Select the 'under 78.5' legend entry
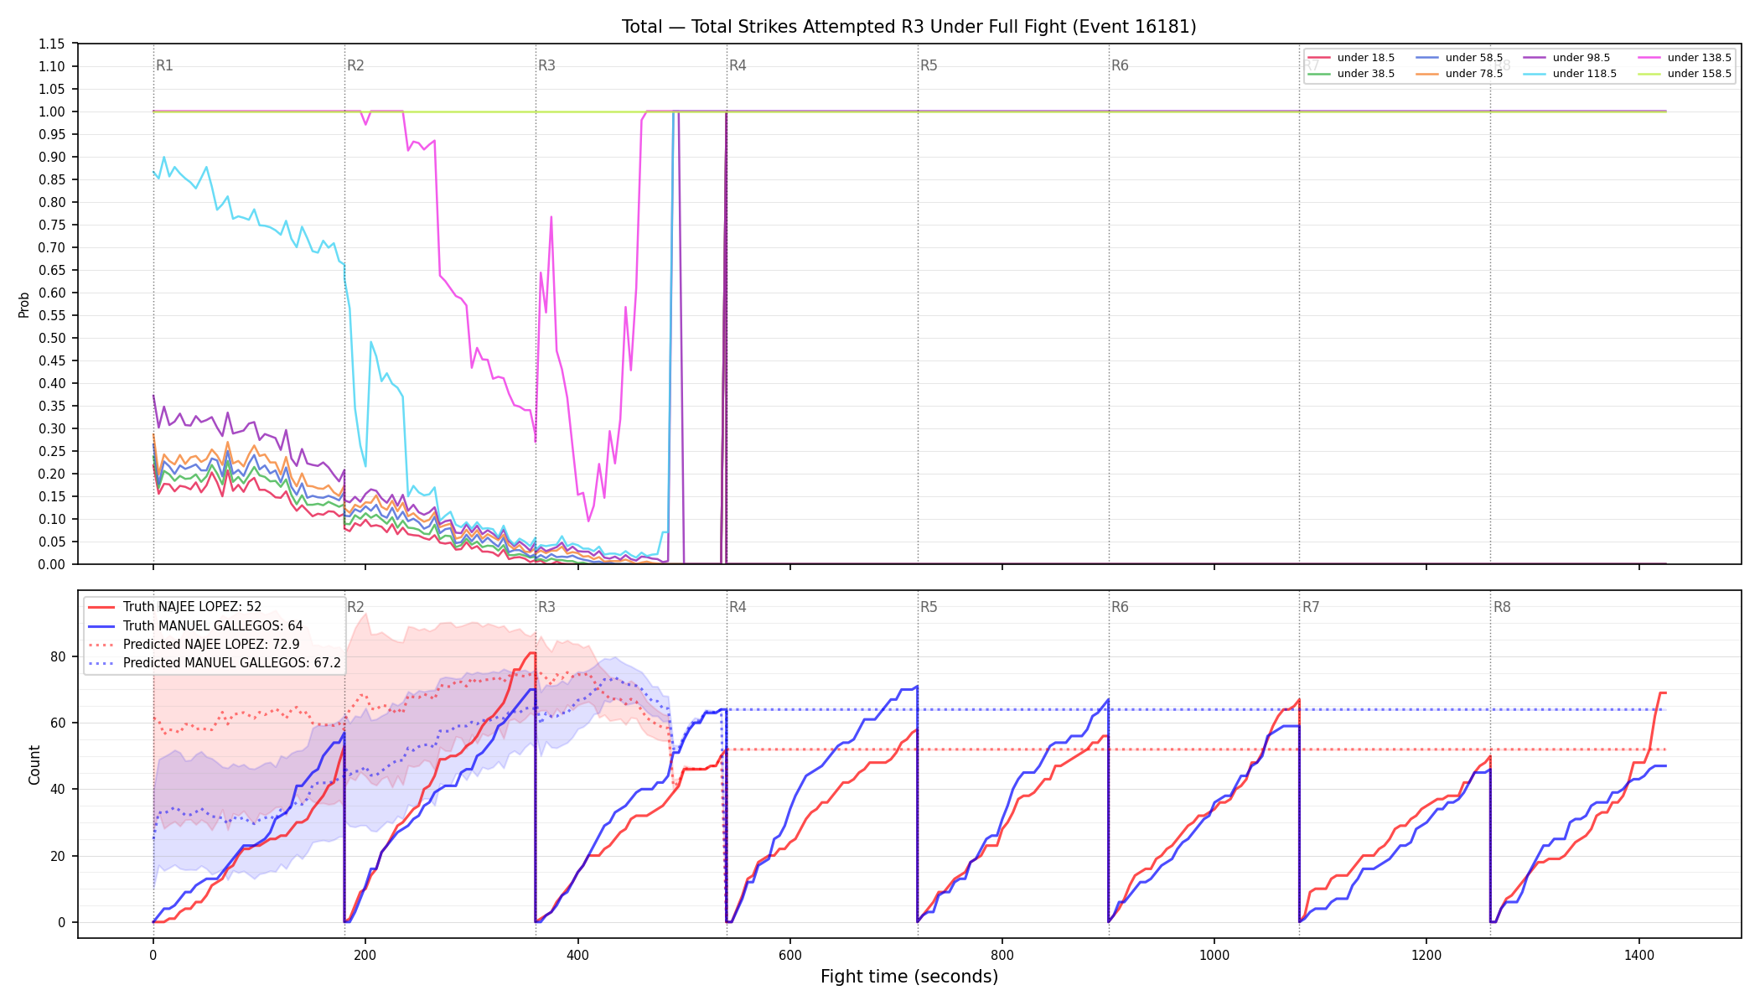1760x1006 pixels. pos(1458,74)
